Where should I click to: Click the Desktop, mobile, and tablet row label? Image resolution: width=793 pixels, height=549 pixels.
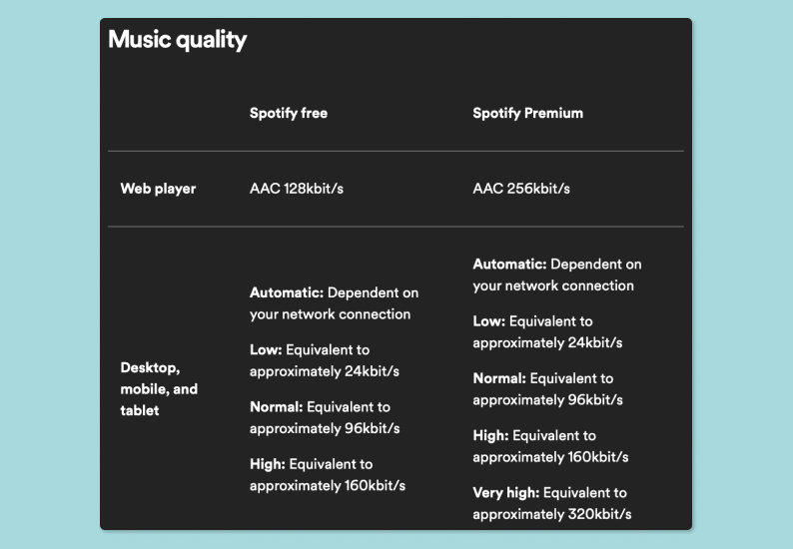pyautogui.click(x=159, y=389)
